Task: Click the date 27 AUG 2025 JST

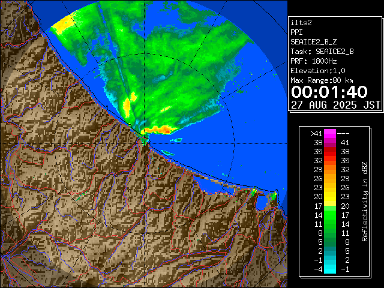Action: tap(335, 104)
